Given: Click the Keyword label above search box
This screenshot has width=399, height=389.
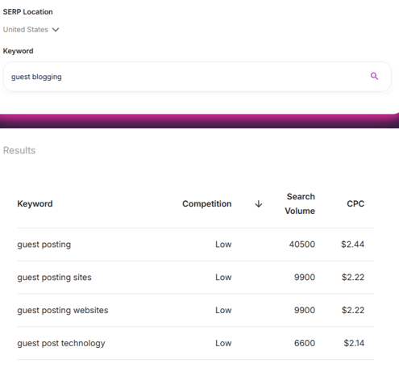Looking at the screenshot, I should coord(18,51).
